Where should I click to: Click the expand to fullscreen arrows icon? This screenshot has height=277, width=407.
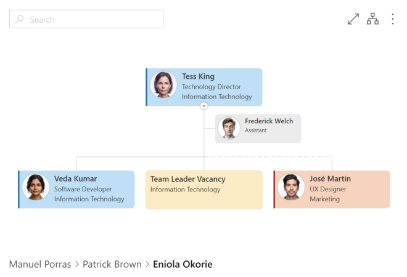[353, 19]
